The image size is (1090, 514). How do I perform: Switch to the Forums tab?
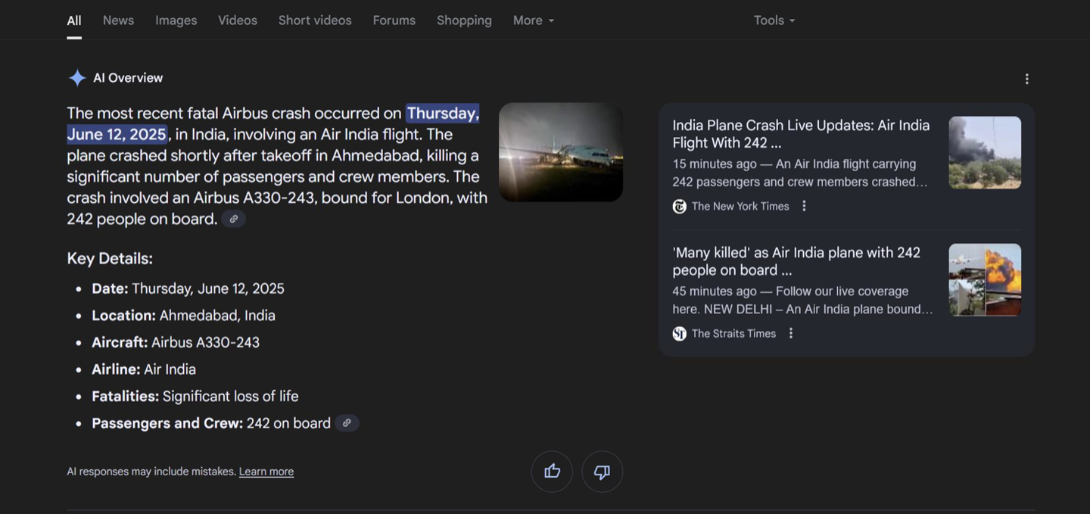click(394, 20)
